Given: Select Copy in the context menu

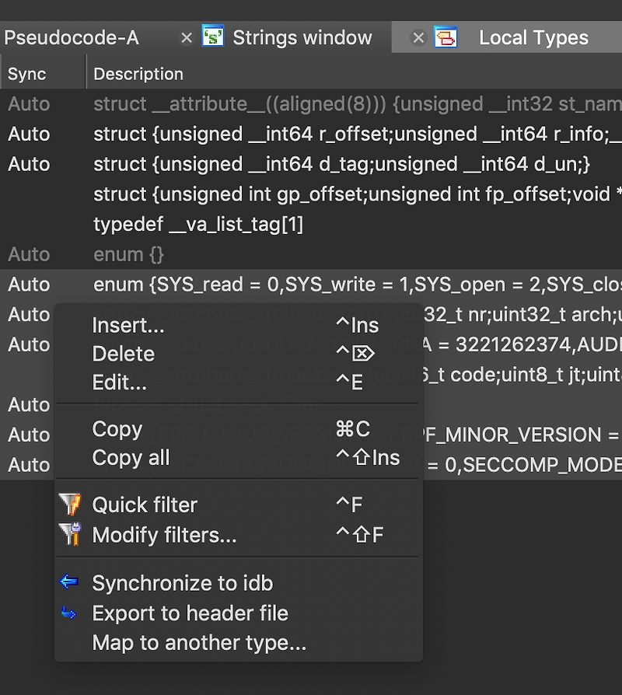Looking at the screenshot, I should coord(117,428).
